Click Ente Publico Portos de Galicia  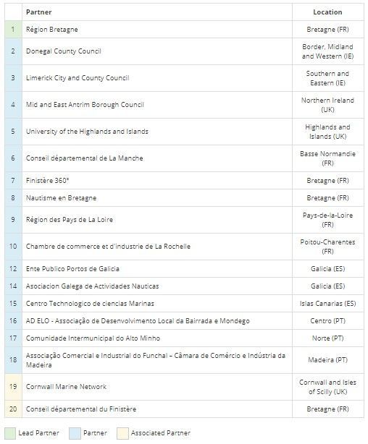pyautogui.click(x=72, y=269)
